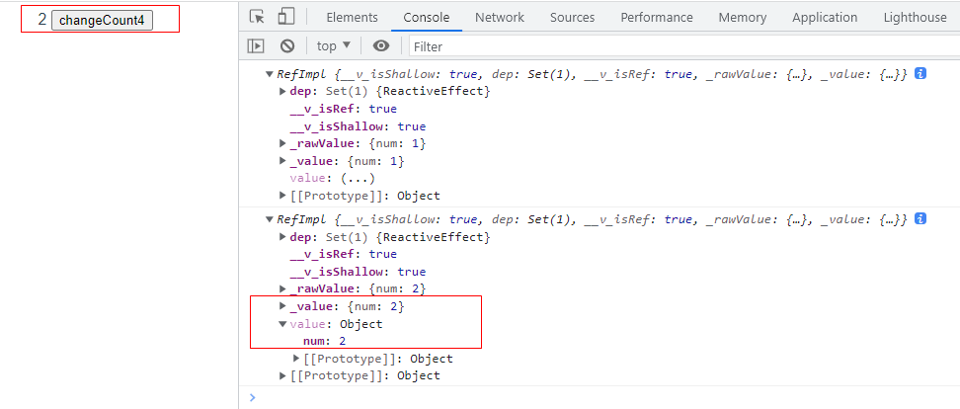Switch to the Elements tab
Viewport: 960px width, 409px height.
(352, 17)
